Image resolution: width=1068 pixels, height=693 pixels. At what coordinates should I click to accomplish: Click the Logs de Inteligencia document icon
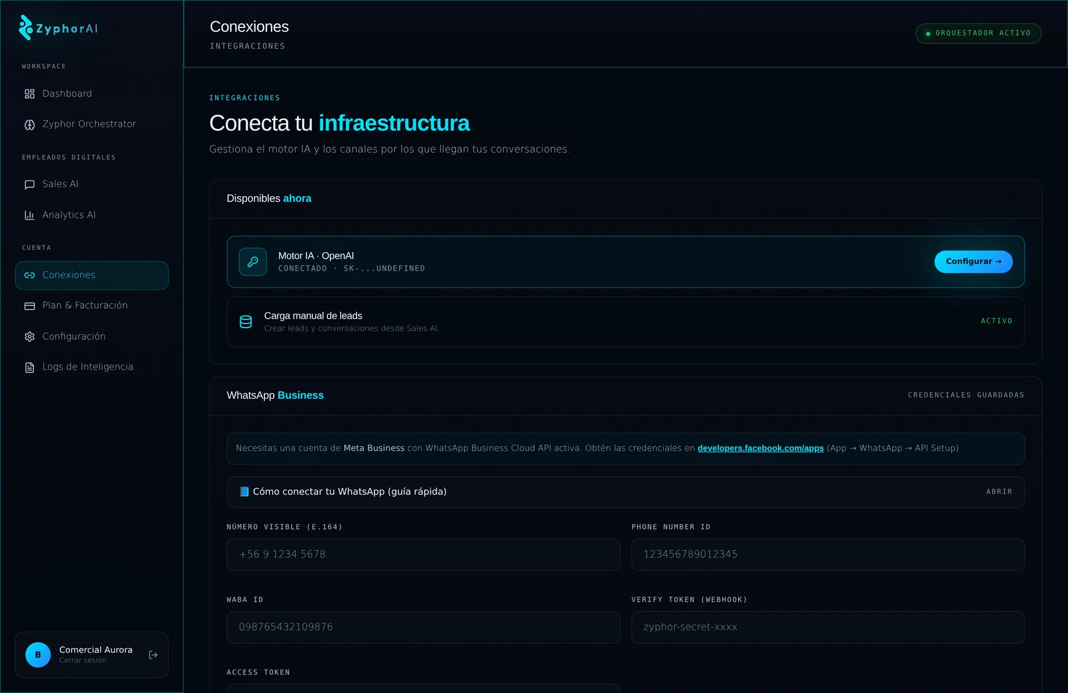point(29,368)
